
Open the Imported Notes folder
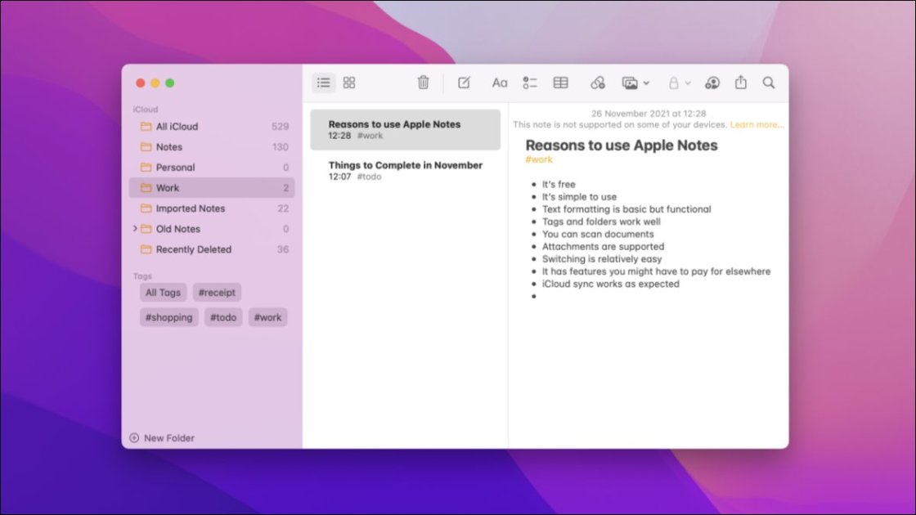pos(190,208)
